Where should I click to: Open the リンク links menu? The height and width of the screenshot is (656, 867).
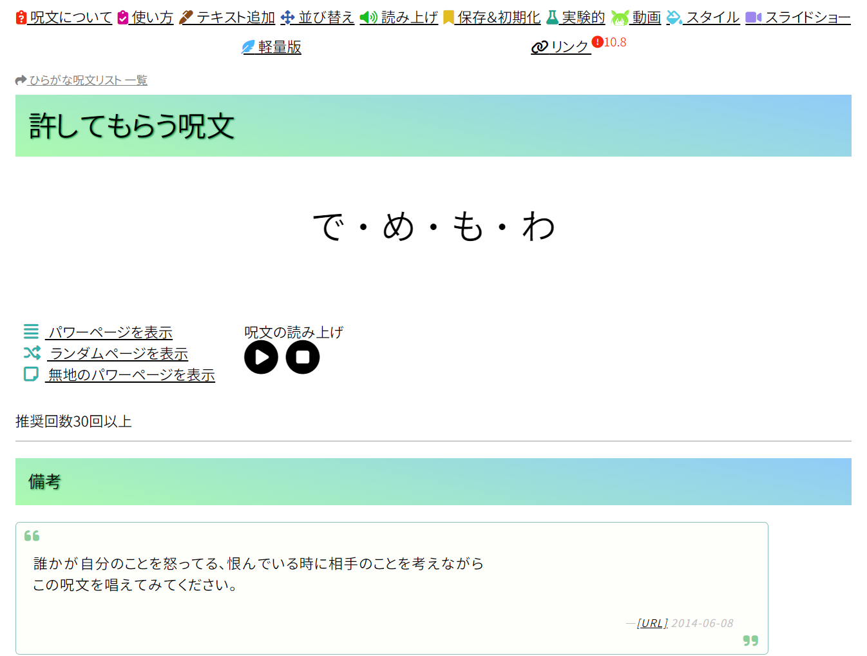569,47
